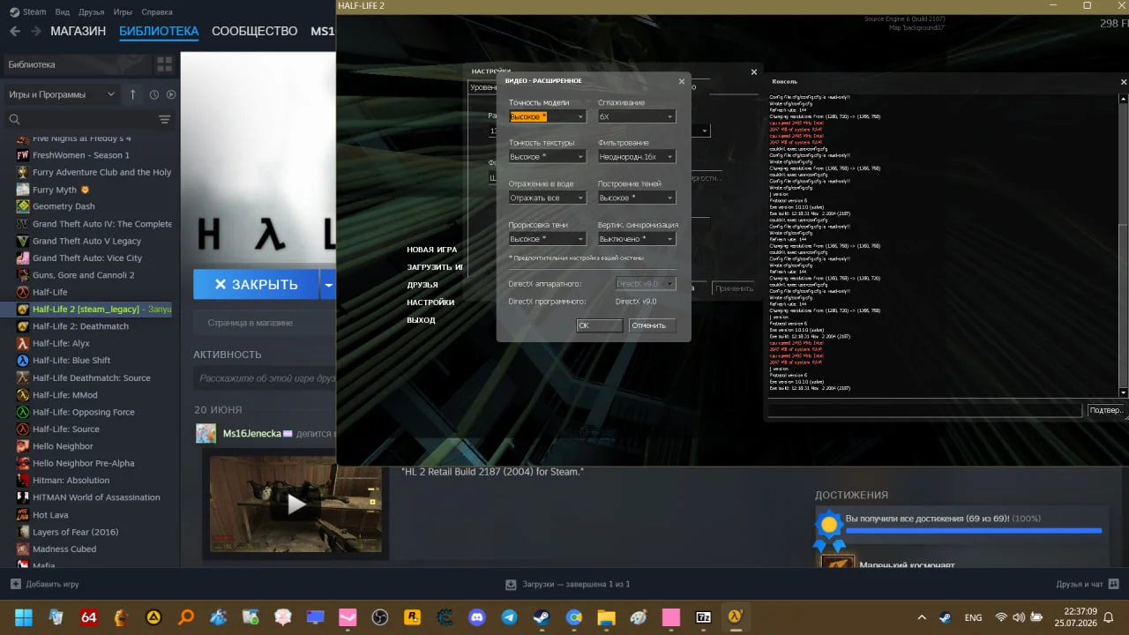Open the Сглаживание 6X dropdown
Viewport: 1129px width, 635px height.
636,116
